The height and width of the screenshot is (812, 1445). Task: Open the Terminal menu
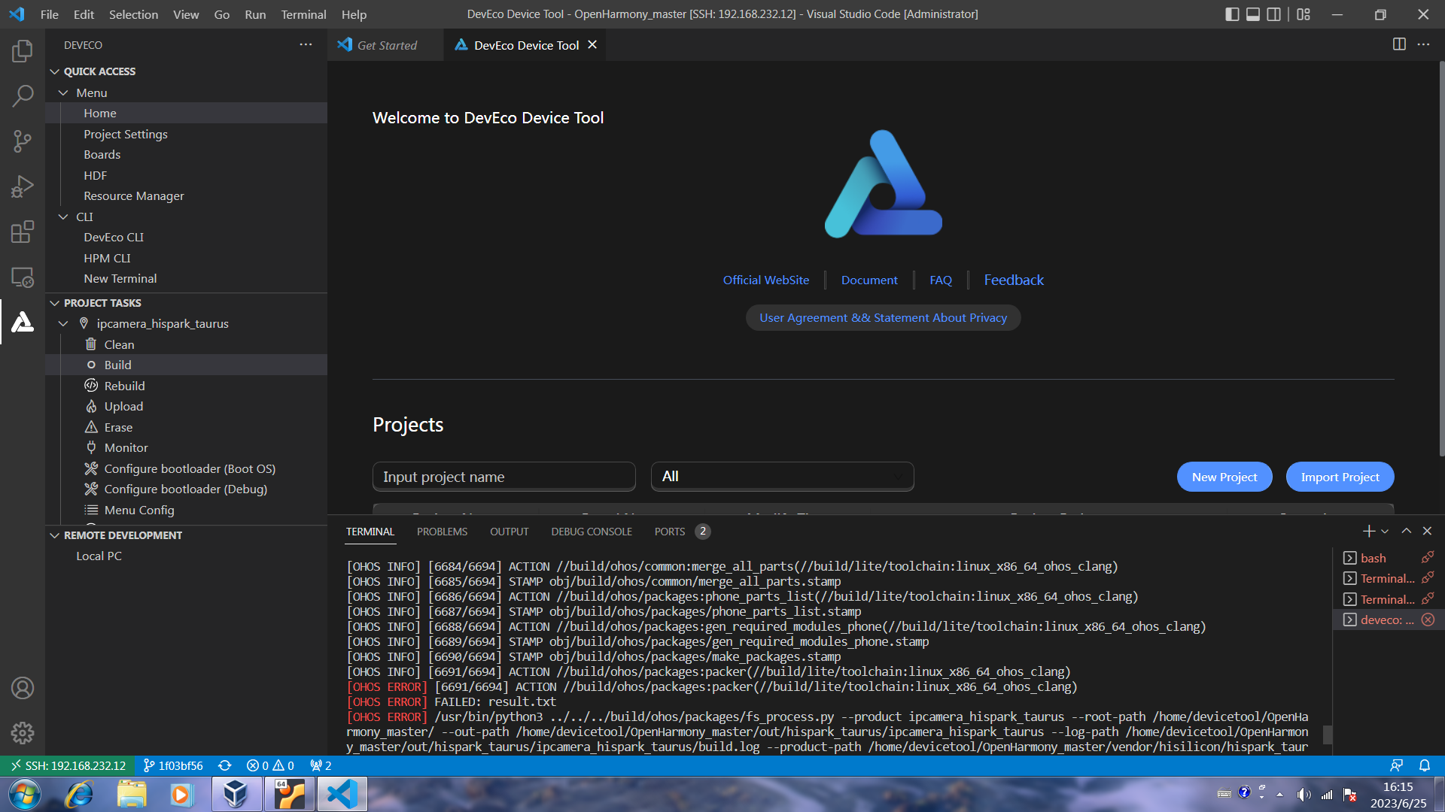(303, 14)
